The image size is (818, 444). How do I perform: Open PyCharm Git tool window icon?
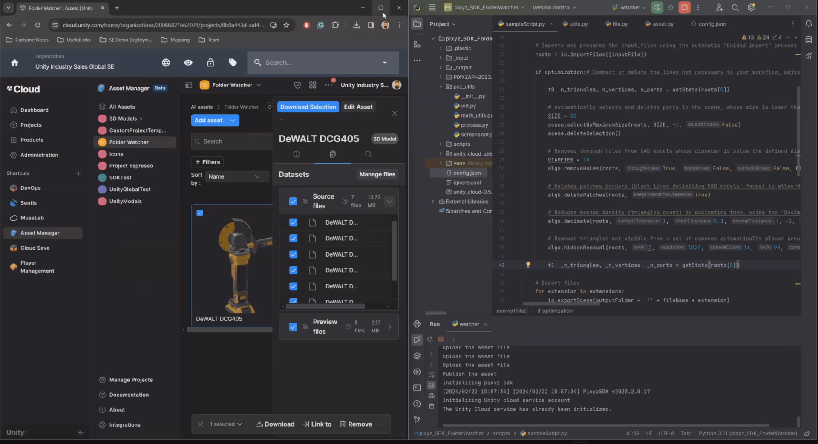(417, 420)
